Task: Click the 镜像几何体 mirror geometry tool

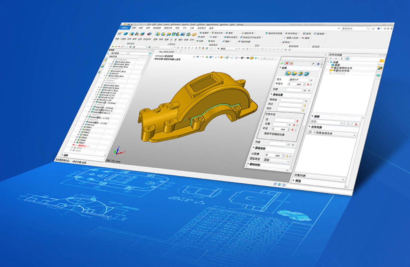Action: tap(292, 38)
